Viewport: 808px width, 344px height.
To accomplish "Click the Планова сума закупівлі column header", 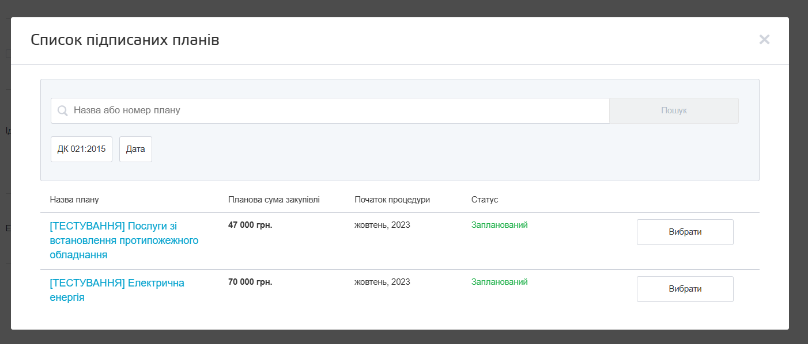I will click(274, 200).
